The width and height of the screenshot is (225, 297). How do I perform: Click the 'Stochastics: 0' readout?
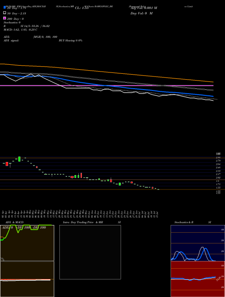[x=12, y=22]
